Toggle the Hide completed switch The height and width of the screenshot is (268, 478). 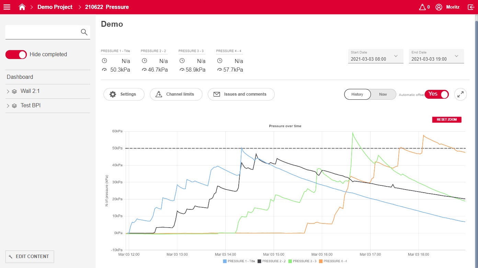coord(16,54)
